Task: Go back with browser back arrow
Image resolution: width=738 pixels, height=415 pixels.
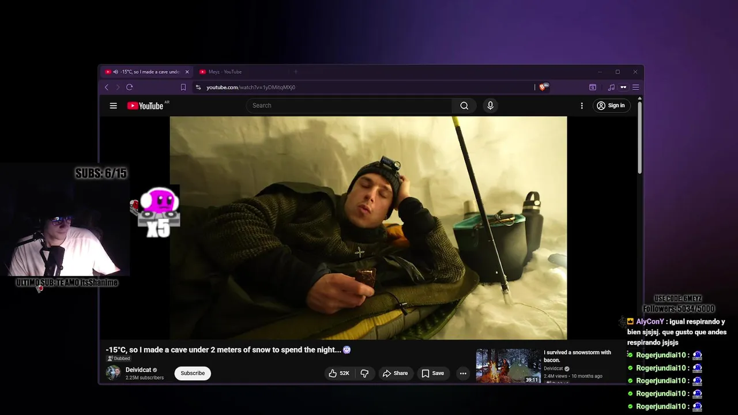Action: click(x=107, y=87)
